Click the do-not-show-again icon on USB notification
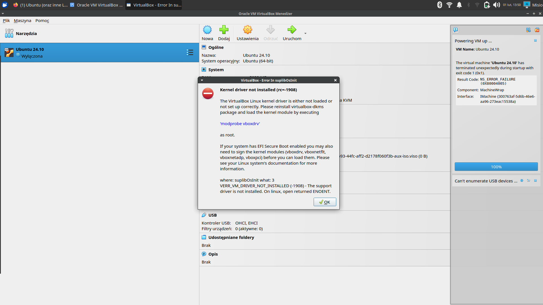 [x=529, y=180]
